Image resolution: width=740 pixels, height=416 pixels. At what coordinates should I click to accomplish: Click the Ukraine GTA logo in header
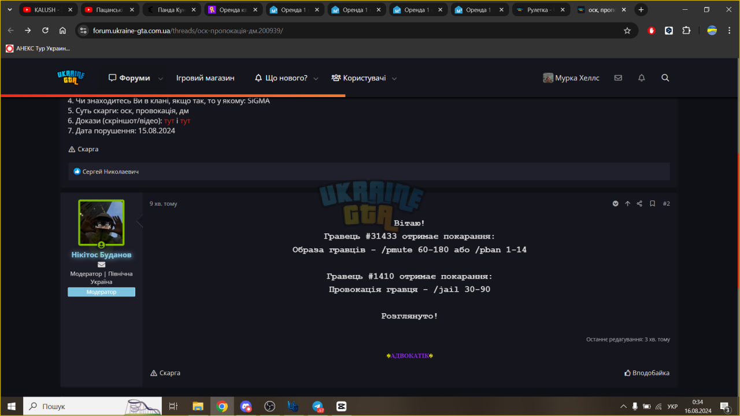point(71,77)
